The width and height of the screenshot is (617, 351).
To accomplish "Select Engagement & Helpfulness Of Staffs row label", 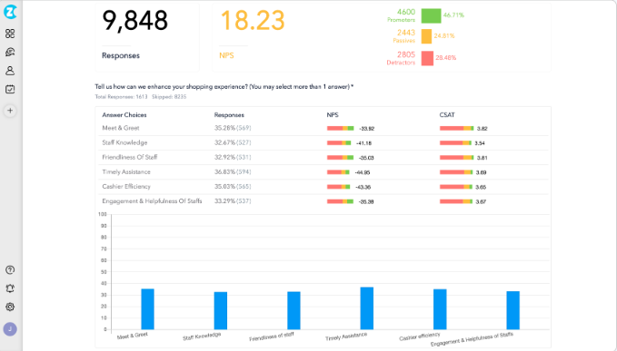I will tap(152, 201).
